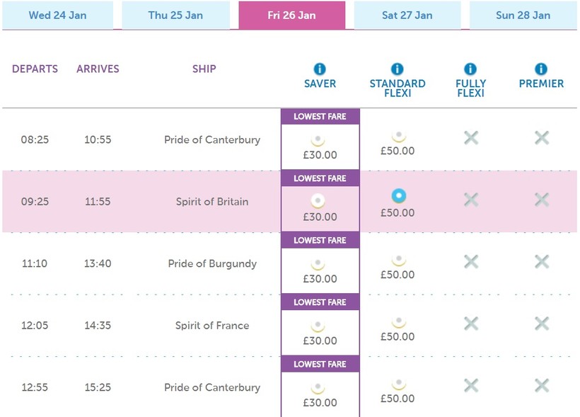Screen dimensions: 580x417
Task: Click the Saver fare info icon
Action: click(320, 69)
